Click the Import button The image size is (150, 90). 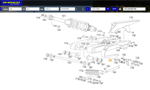point(114,9)
